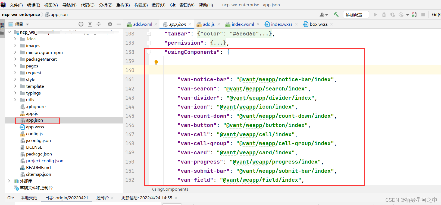Close the index.wxml tab

pyautogui.click(x=258, y=24)
